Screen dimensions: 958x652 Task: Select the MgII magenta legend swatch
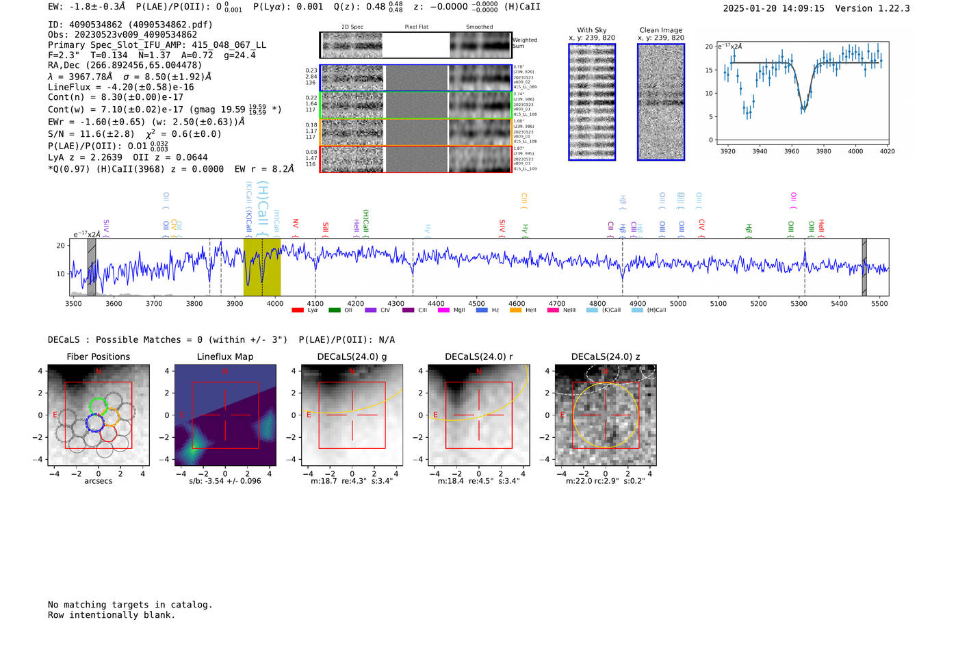[x=443, y=310]
